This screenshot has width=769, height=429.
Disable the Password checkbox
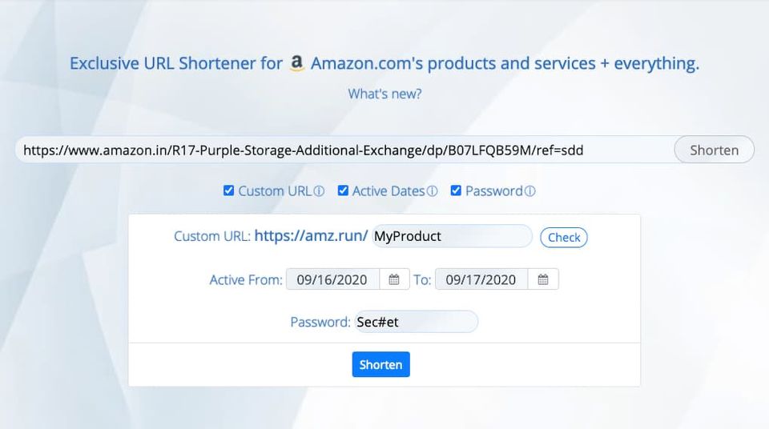[x=456, y=190]
